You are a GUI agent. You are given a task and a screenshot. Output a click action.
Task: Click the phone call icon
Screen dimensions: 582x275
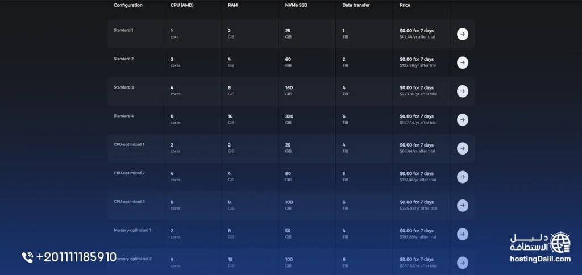(x=27, y=257)
